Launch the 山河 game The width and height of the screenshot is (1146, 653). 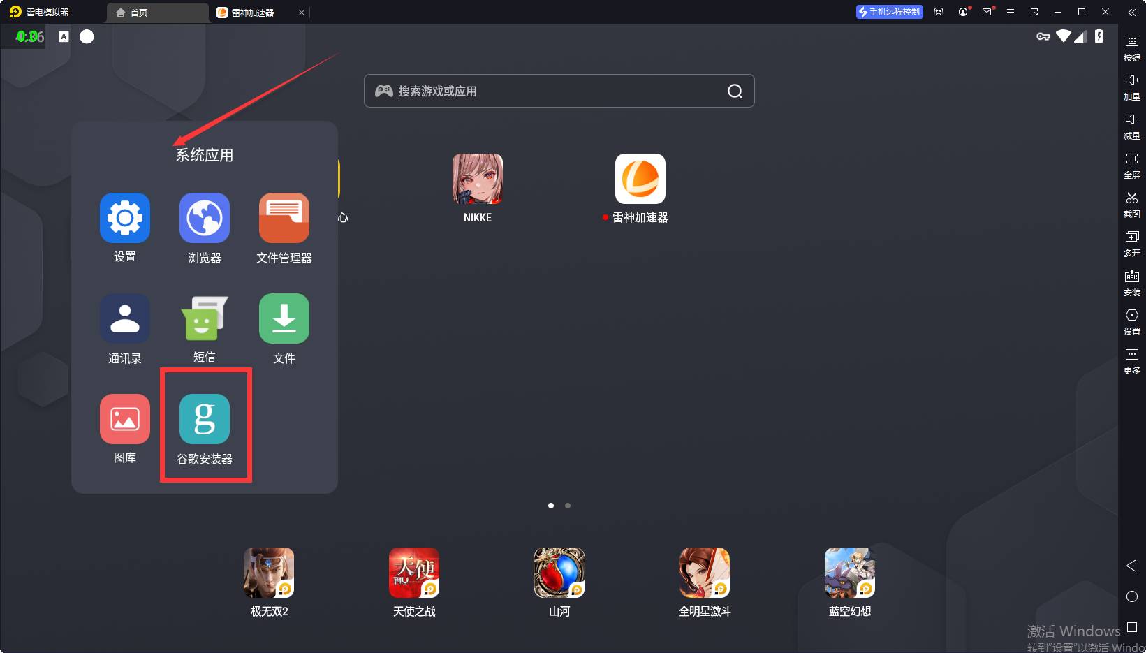pos(559,573)
